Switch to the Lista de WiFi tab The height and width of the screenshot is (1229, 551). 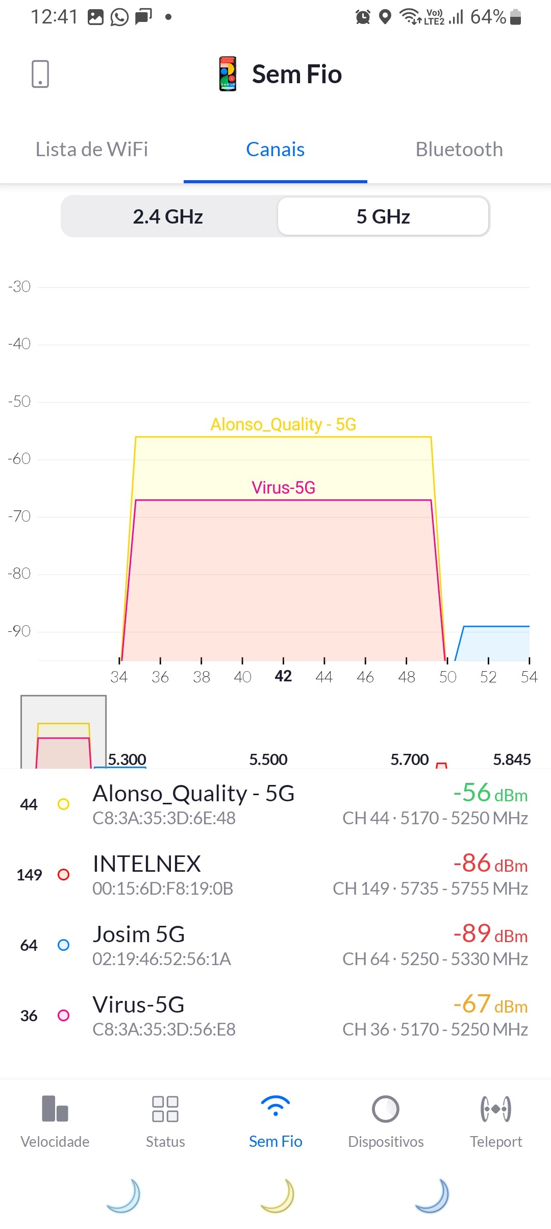click(92, 150)
